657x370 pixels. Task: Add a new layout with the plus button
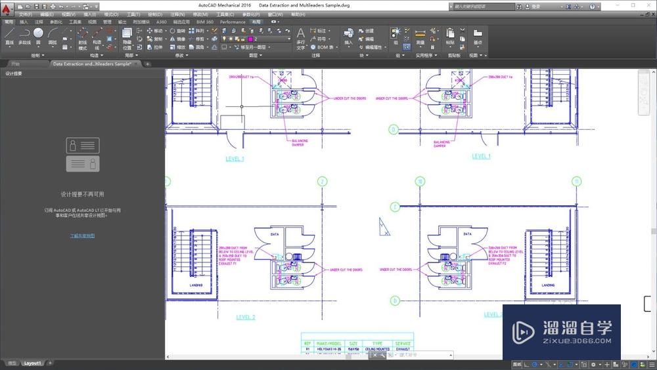[50, 363]
